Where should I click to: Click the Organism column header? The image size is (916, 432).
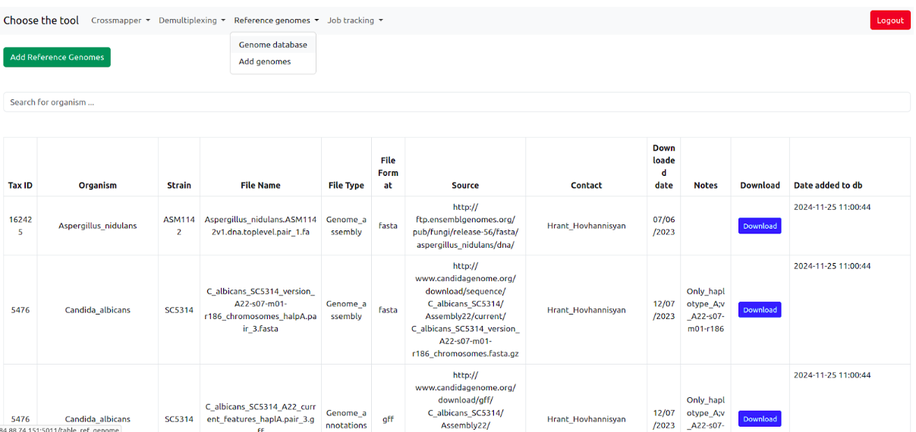97,185
